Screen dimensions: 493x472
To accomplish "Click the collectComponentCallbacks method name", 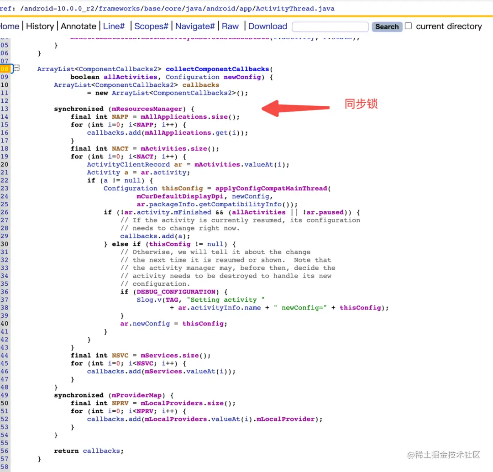I will [x=217, y=69].
